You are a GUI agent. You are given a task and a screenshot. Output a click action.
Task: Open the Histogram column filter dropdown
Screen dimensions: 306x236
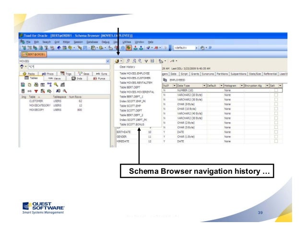coord(242,86)
